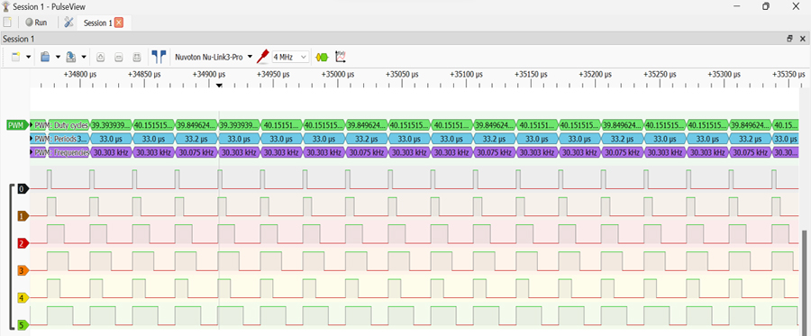Viewport: 811px width, 336px height.
Task: Click the zoom out icon
Action: tap(118, 57)
